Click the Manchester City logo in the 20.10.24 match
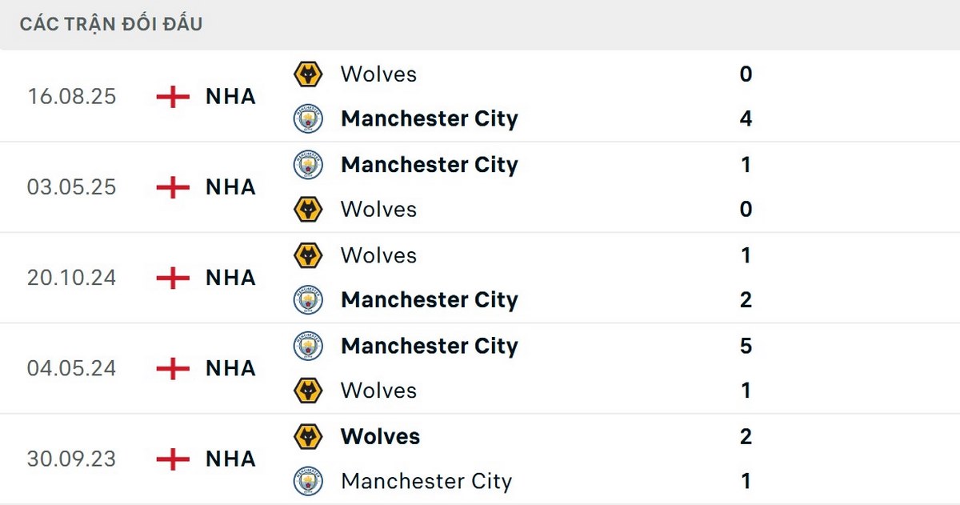Image resolution: width=960 pixels, height=505 pixels. (308, 300)
